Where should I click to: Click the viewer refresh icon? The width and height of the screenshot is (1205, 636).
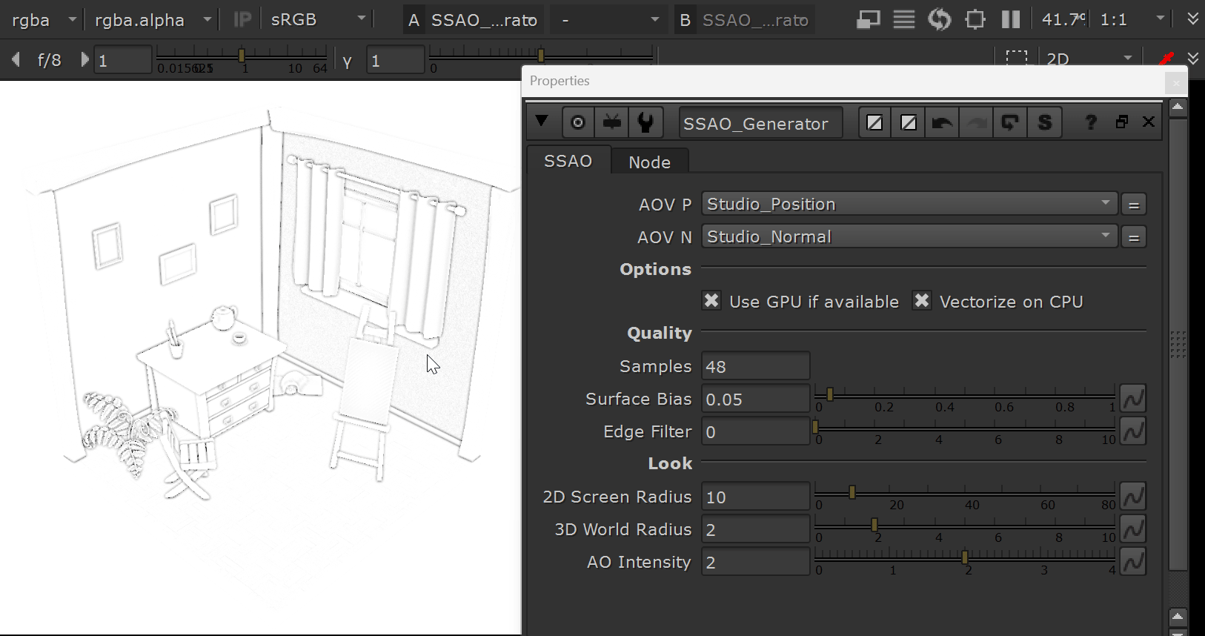(x=939, y=19)
